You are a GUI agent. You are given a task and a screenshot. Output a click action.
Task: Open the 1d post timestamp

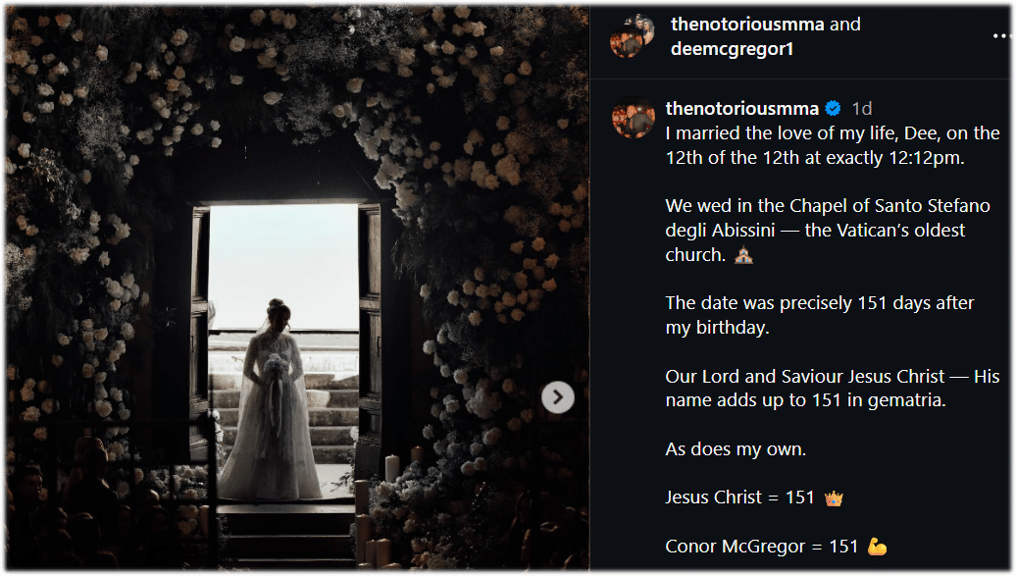click(861, 108)
